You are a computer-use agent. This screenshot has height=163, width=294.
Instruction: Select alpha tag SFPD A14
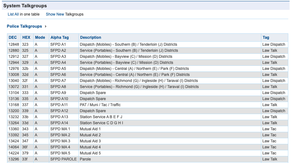[59, 123]
